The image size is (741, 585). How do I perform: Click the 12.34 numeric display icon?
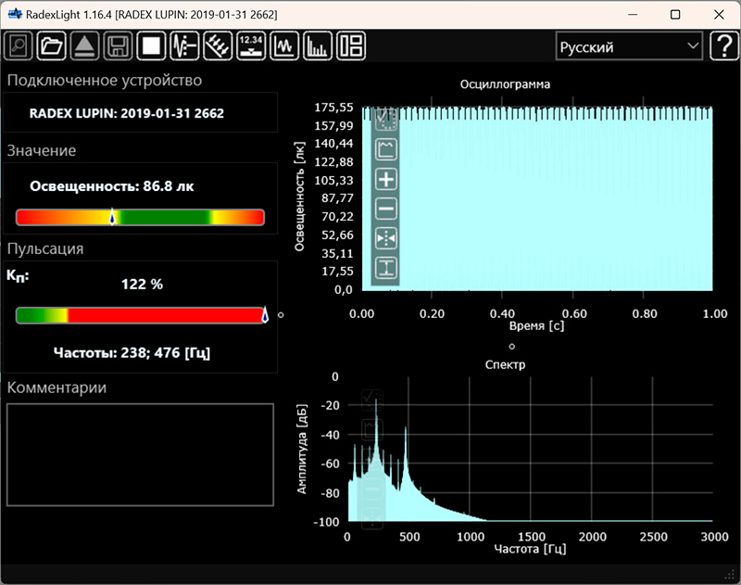click(251, 45)
